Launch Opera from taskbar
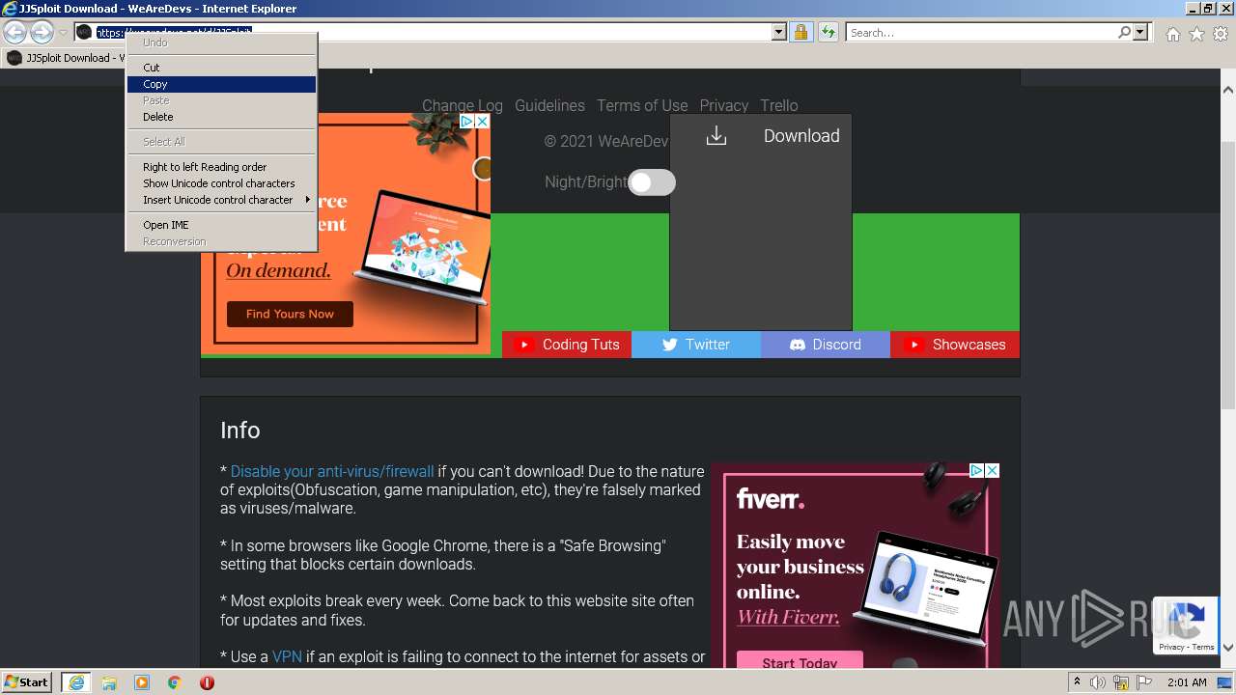 207,682
